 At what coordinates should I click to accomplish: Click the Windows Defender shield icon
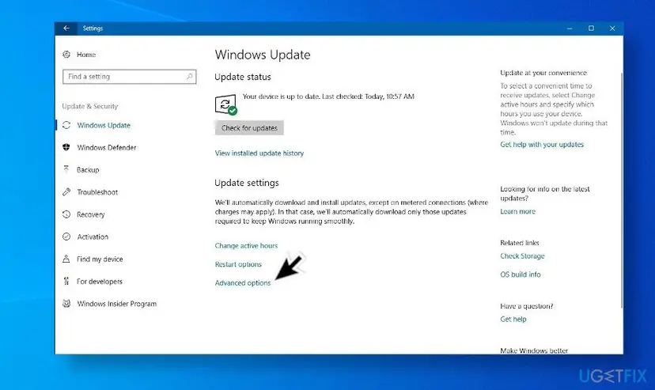[66, 147]
